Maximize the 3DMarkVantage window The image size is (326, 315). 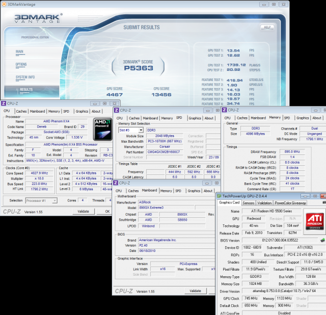pyautogui.click(x=274, y=5)
